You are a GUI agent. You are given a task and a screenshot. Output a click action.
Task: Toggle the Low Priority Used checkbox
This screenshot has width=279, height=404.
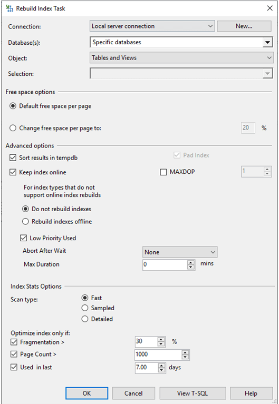click(x=23, y=238)
